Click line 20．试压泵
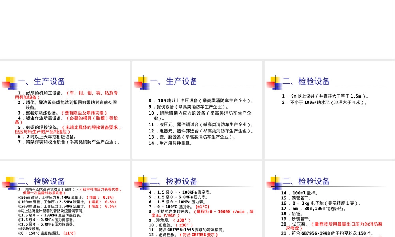 332,226
